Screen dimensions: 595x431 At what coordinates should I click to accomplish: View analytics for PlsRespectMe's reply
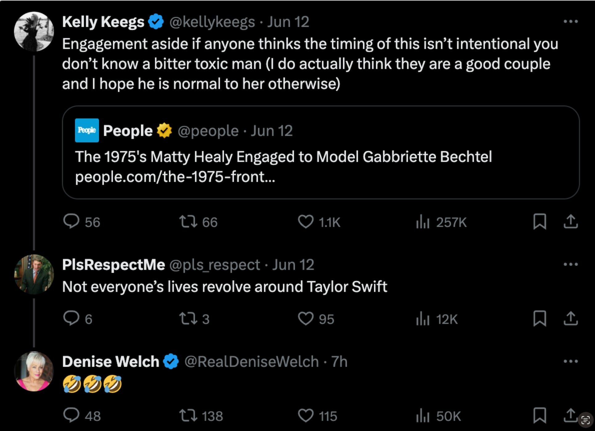(423, 319)
